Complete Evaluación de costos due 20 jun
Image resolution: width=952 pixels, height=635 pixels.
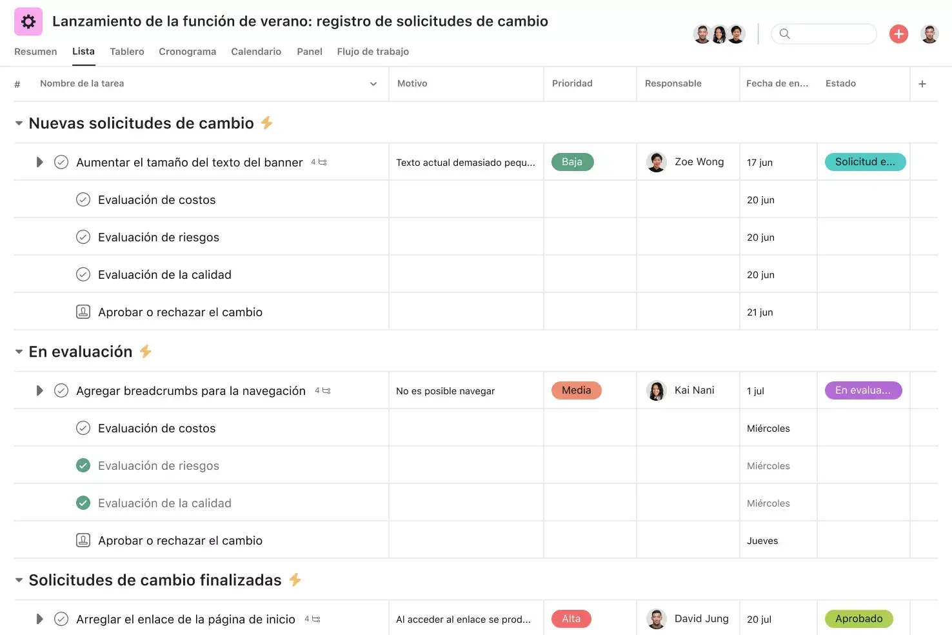point(83,199)
